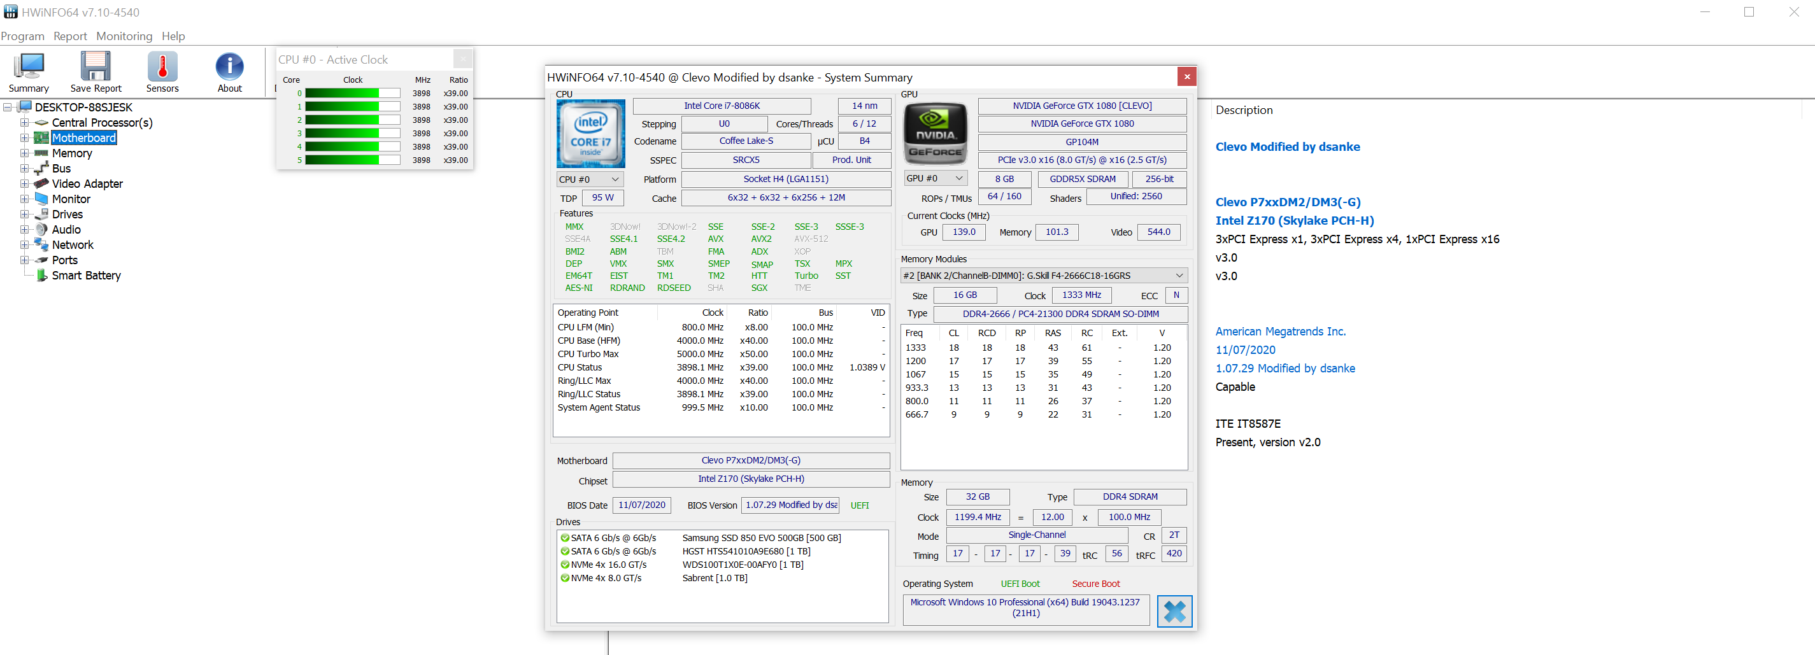Click the UEFI Boot label

[x=1020, y=584]
